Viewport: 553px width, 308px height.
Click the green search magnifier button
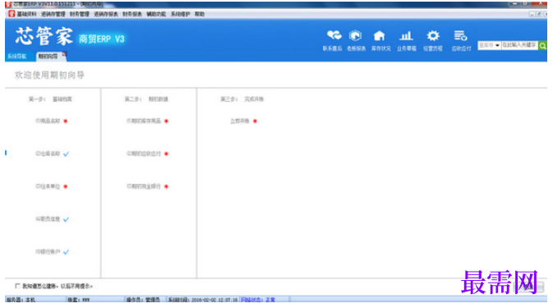(542, 45)
